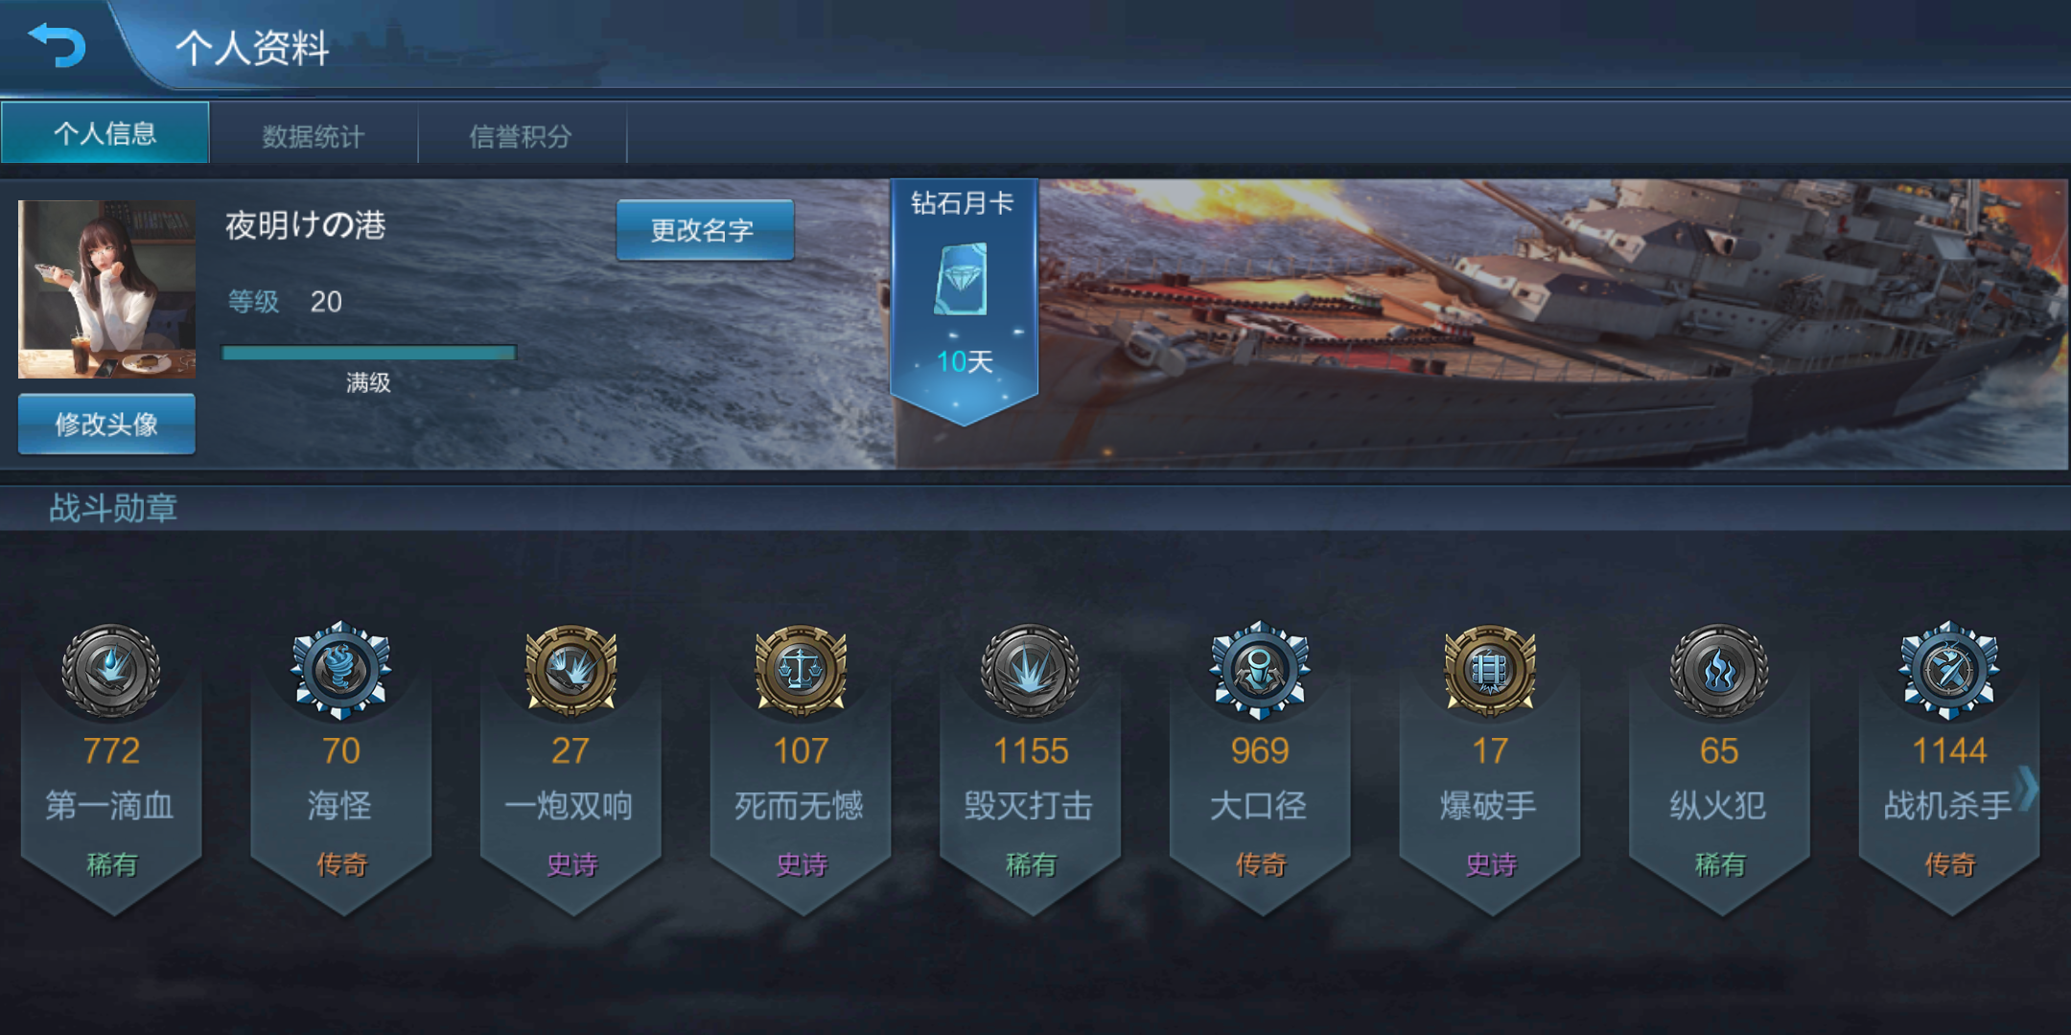Select the 个人信息 tab
2071x1035 pixels.
click(x=105, y=133)
